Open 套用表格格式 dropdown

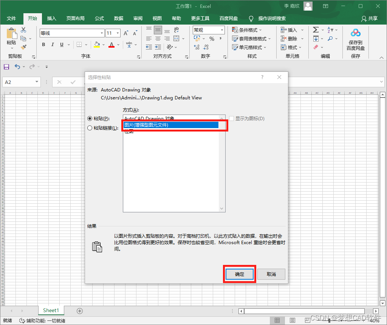251,39
